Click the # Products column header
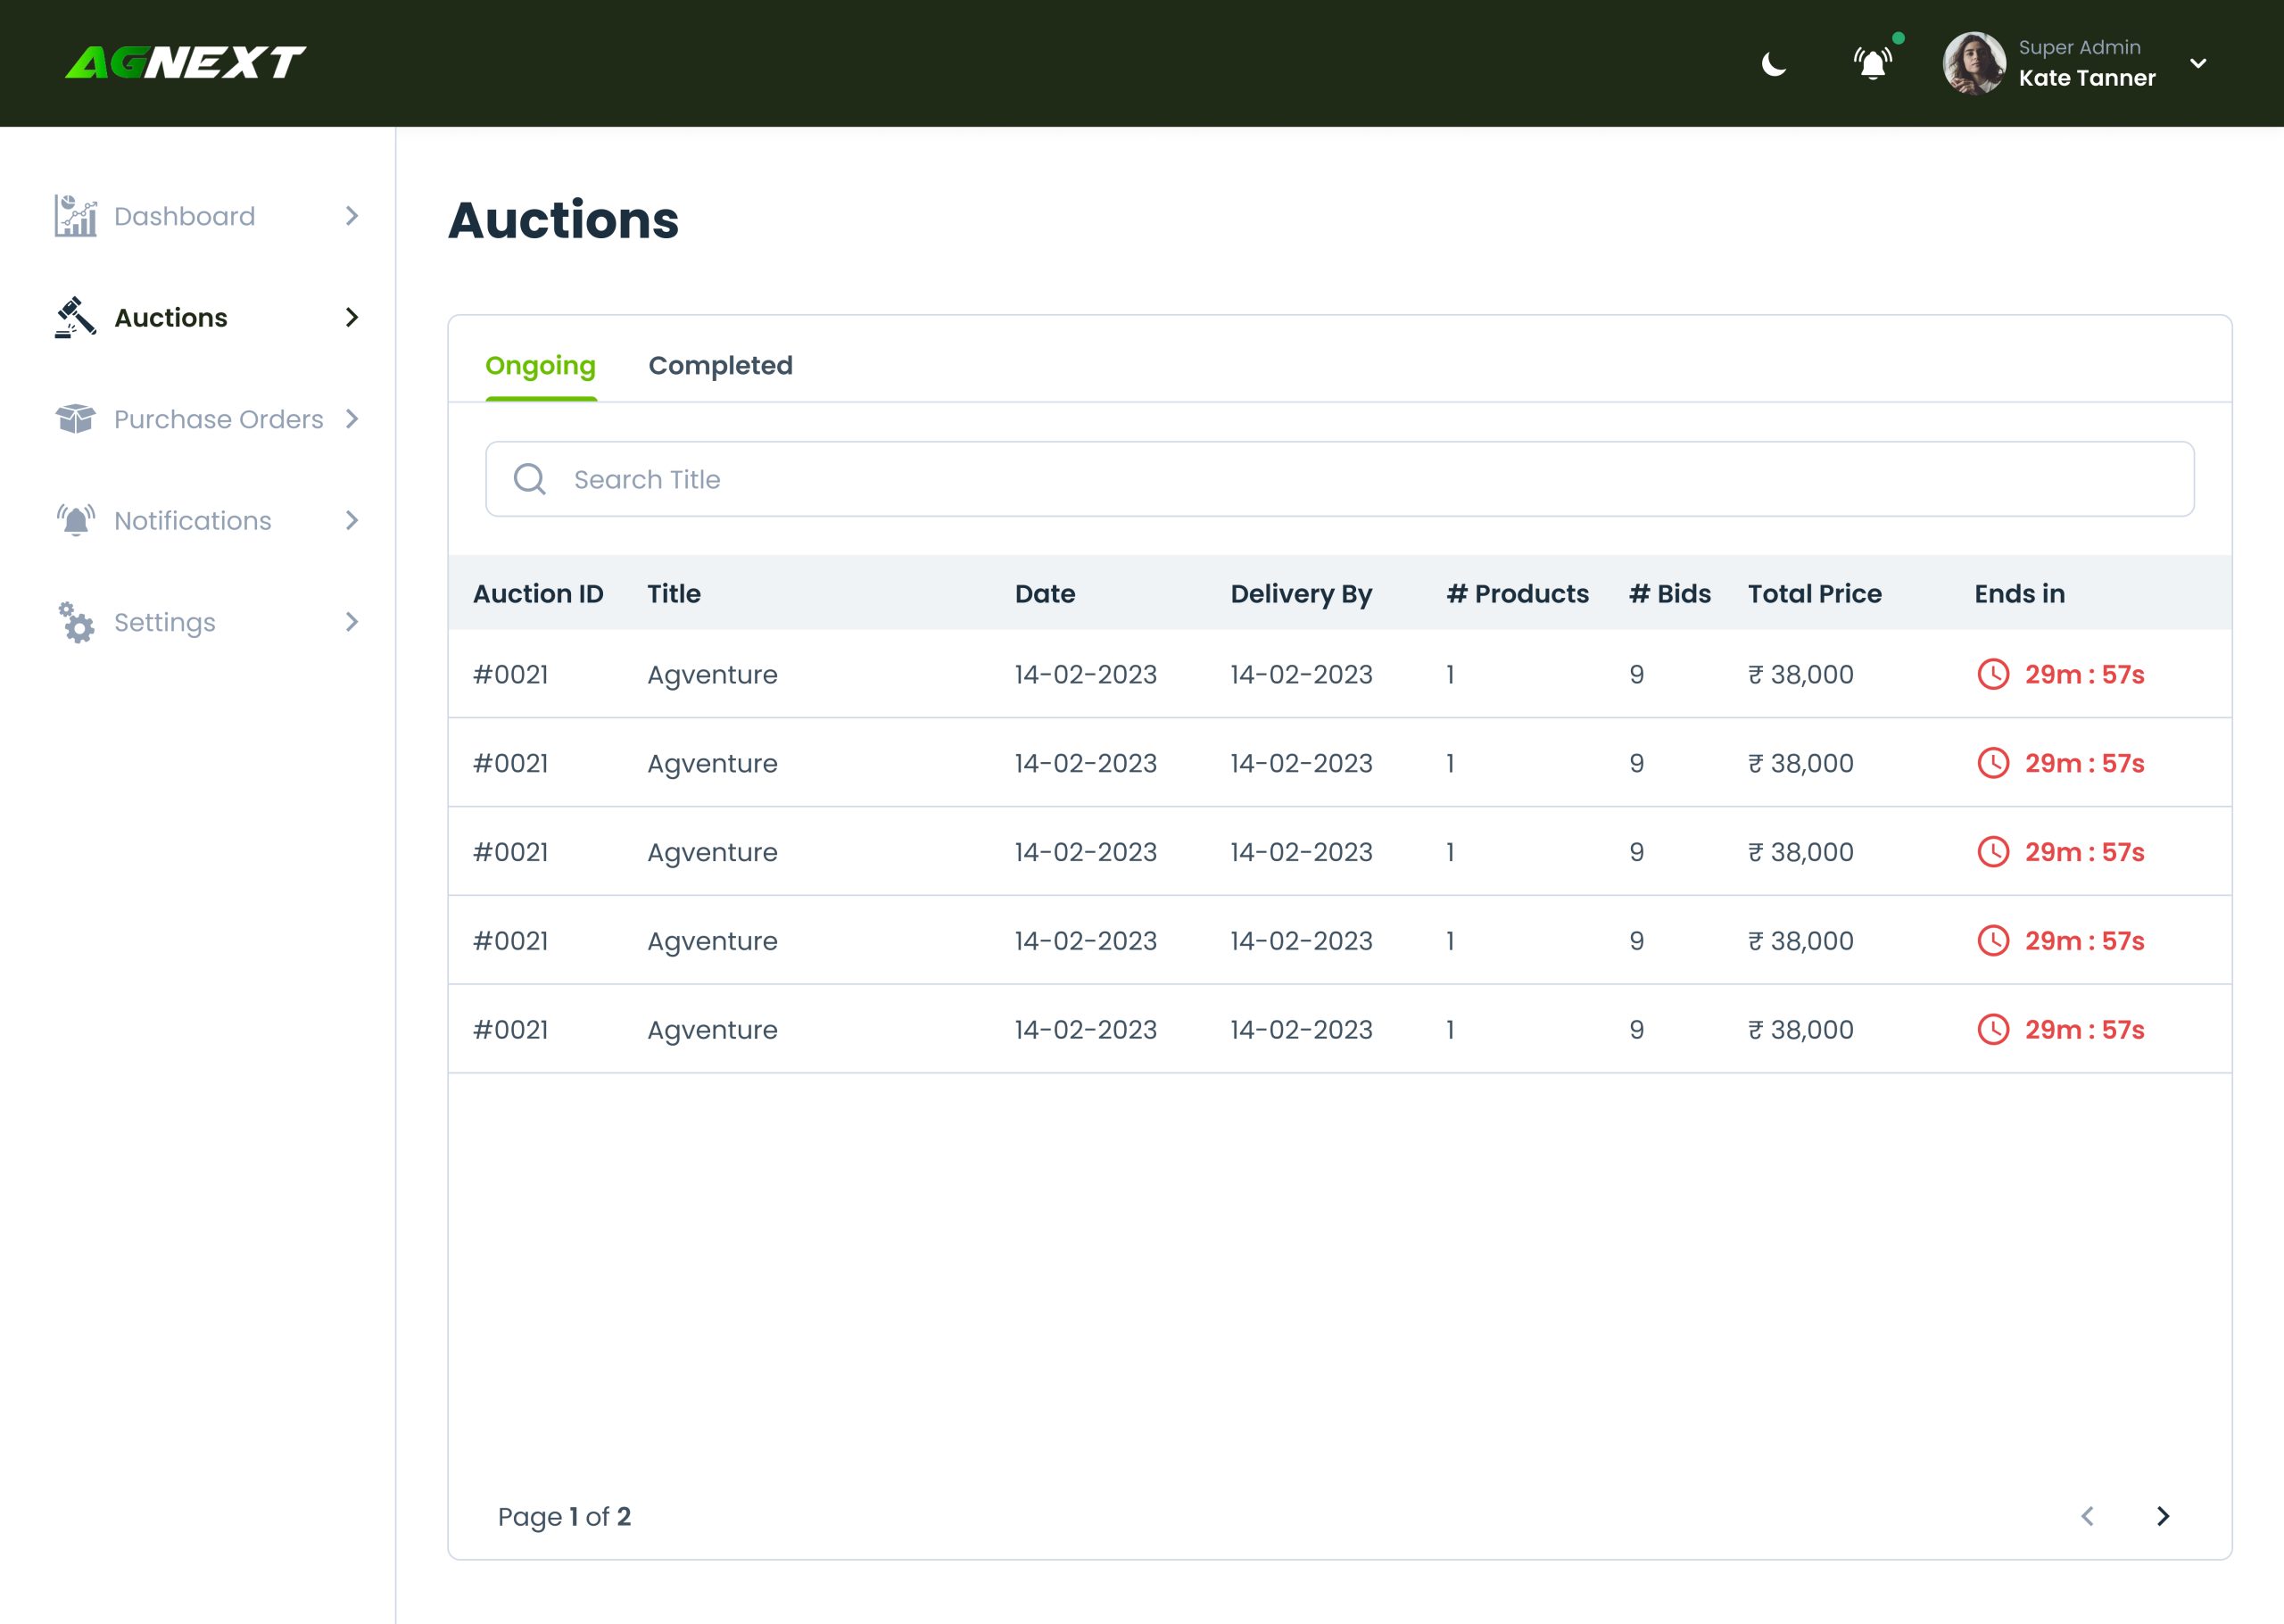The width and height of the screenshot is (2284, 1624). [x=1518, y=594]
